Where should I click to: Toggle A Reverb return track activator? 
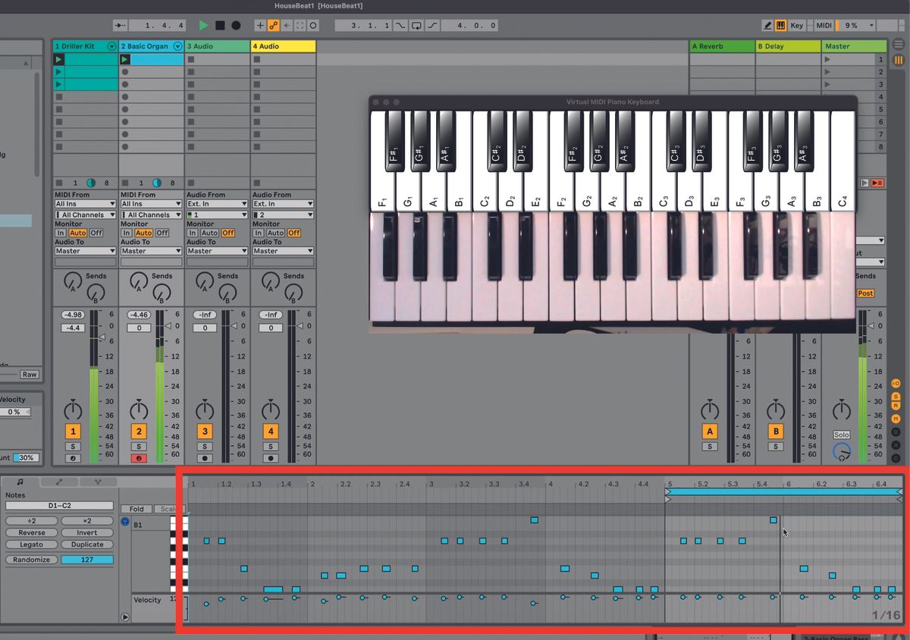(710, 431)
